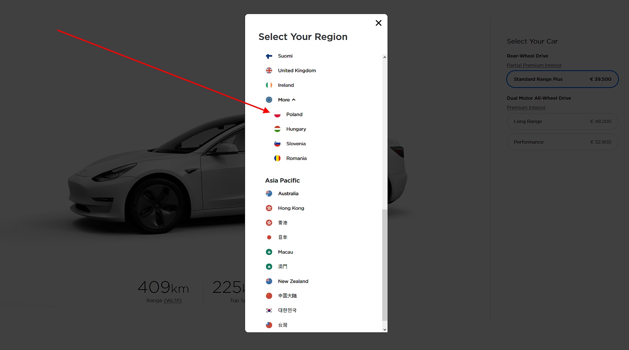
Task: Pick Romania as region
Action: (x=296, y=158)
